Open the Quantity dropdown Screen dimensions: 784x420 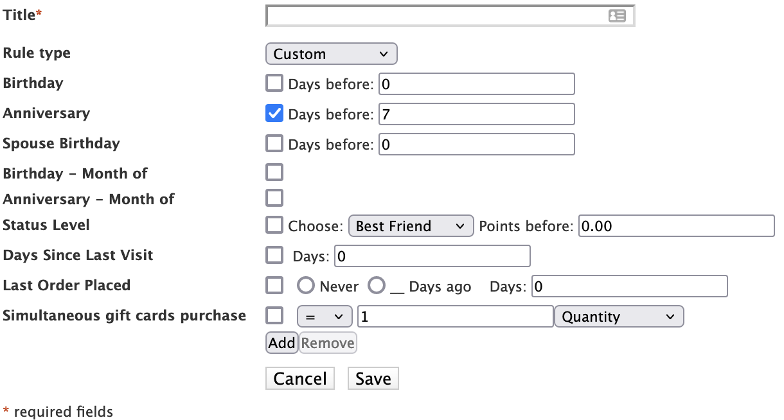click(618, 317)
